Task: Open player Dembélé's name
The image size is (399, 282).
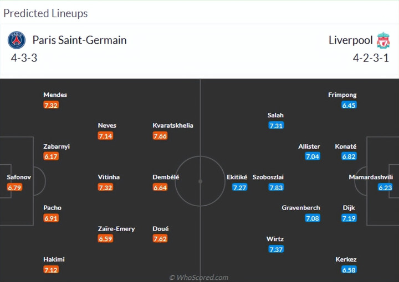Action: [x=166, y=177]
